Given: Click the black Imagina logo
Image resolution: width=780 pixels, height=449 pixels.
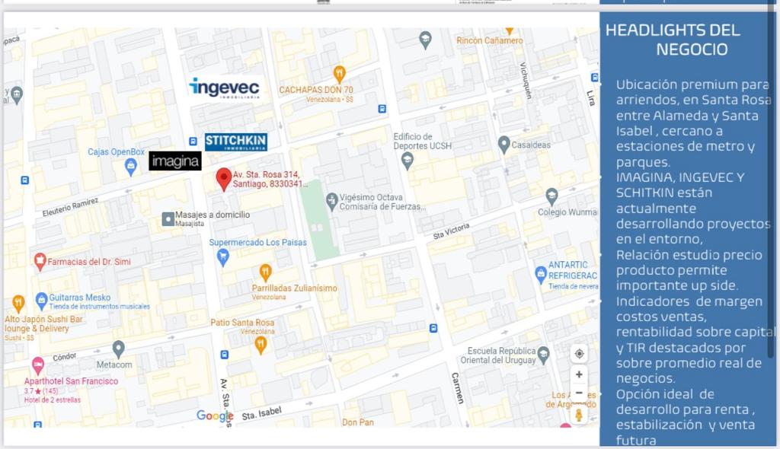Looking at the screenshot, I should coord(174,161).
